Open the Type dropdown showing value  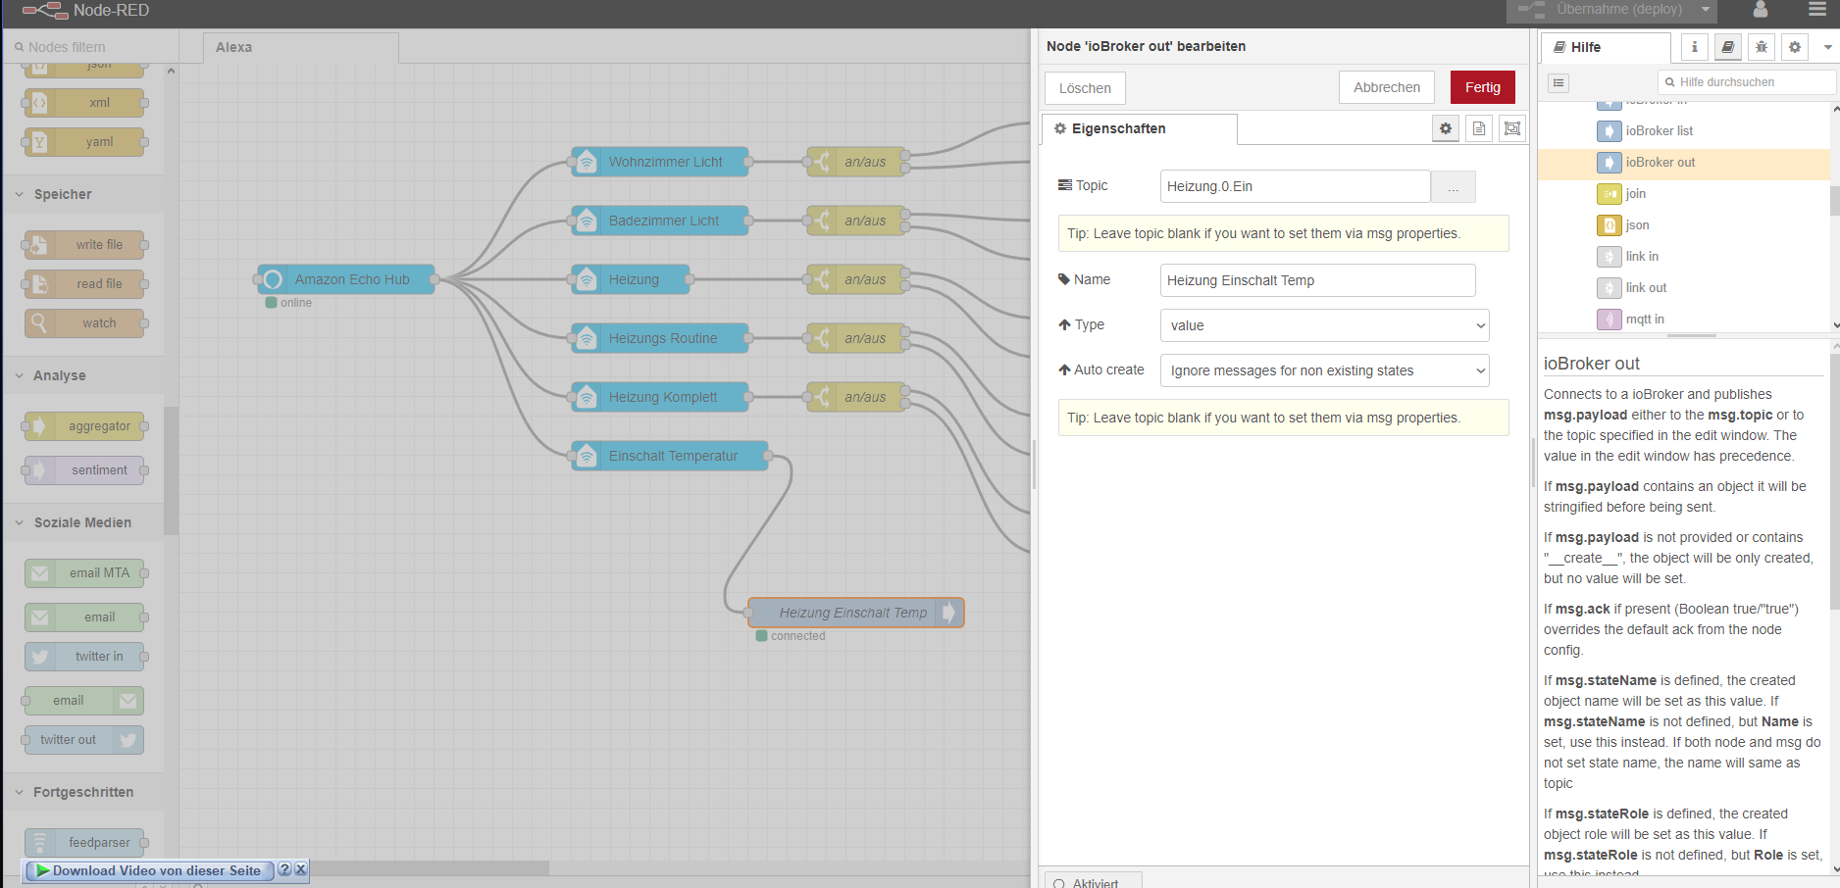[1324, 325]
